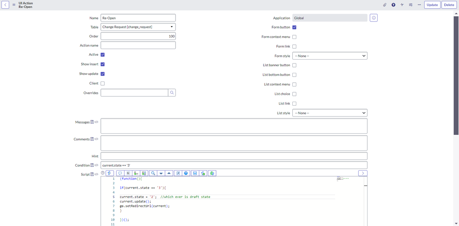Open script editor help circle icon

pyautogui.click(x=102, y=173)
